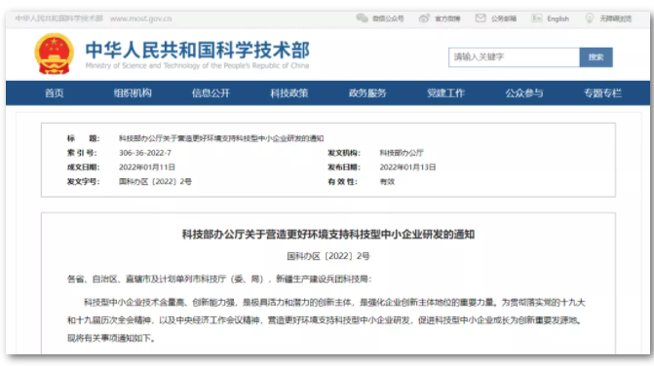
Task: Click the publish date 2022年01月13日
Action: (x=407, y=167)
